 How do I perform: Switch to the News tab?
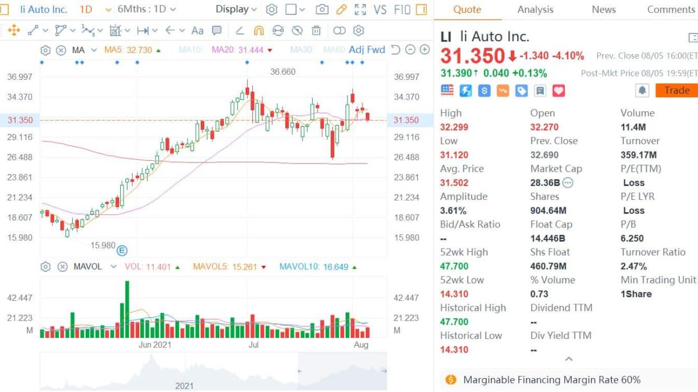603,9
